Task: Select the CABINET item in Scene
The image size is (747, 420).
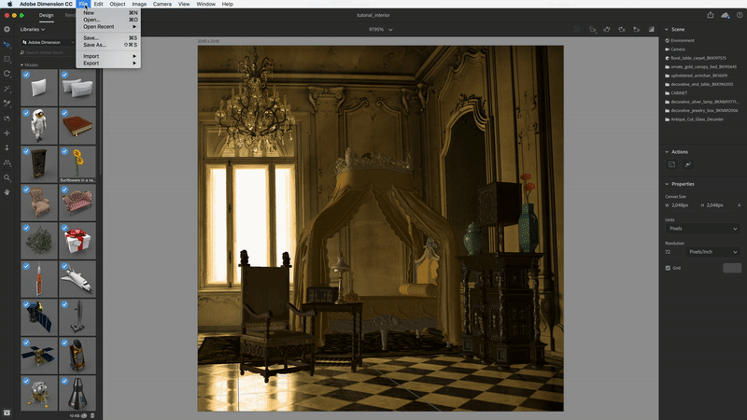Action: (680, 92)
